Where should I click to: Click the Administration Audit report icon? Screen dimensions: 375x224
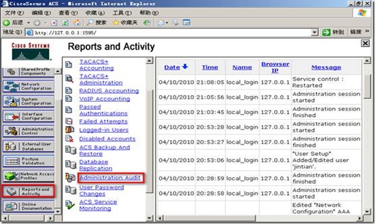pyautogui.click(x=71, y=177)
